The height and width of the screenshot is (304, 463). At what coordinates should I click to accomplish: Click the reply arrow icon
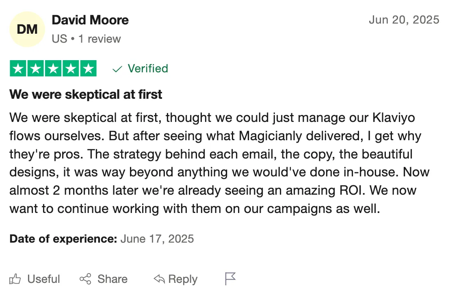[160, 279]
